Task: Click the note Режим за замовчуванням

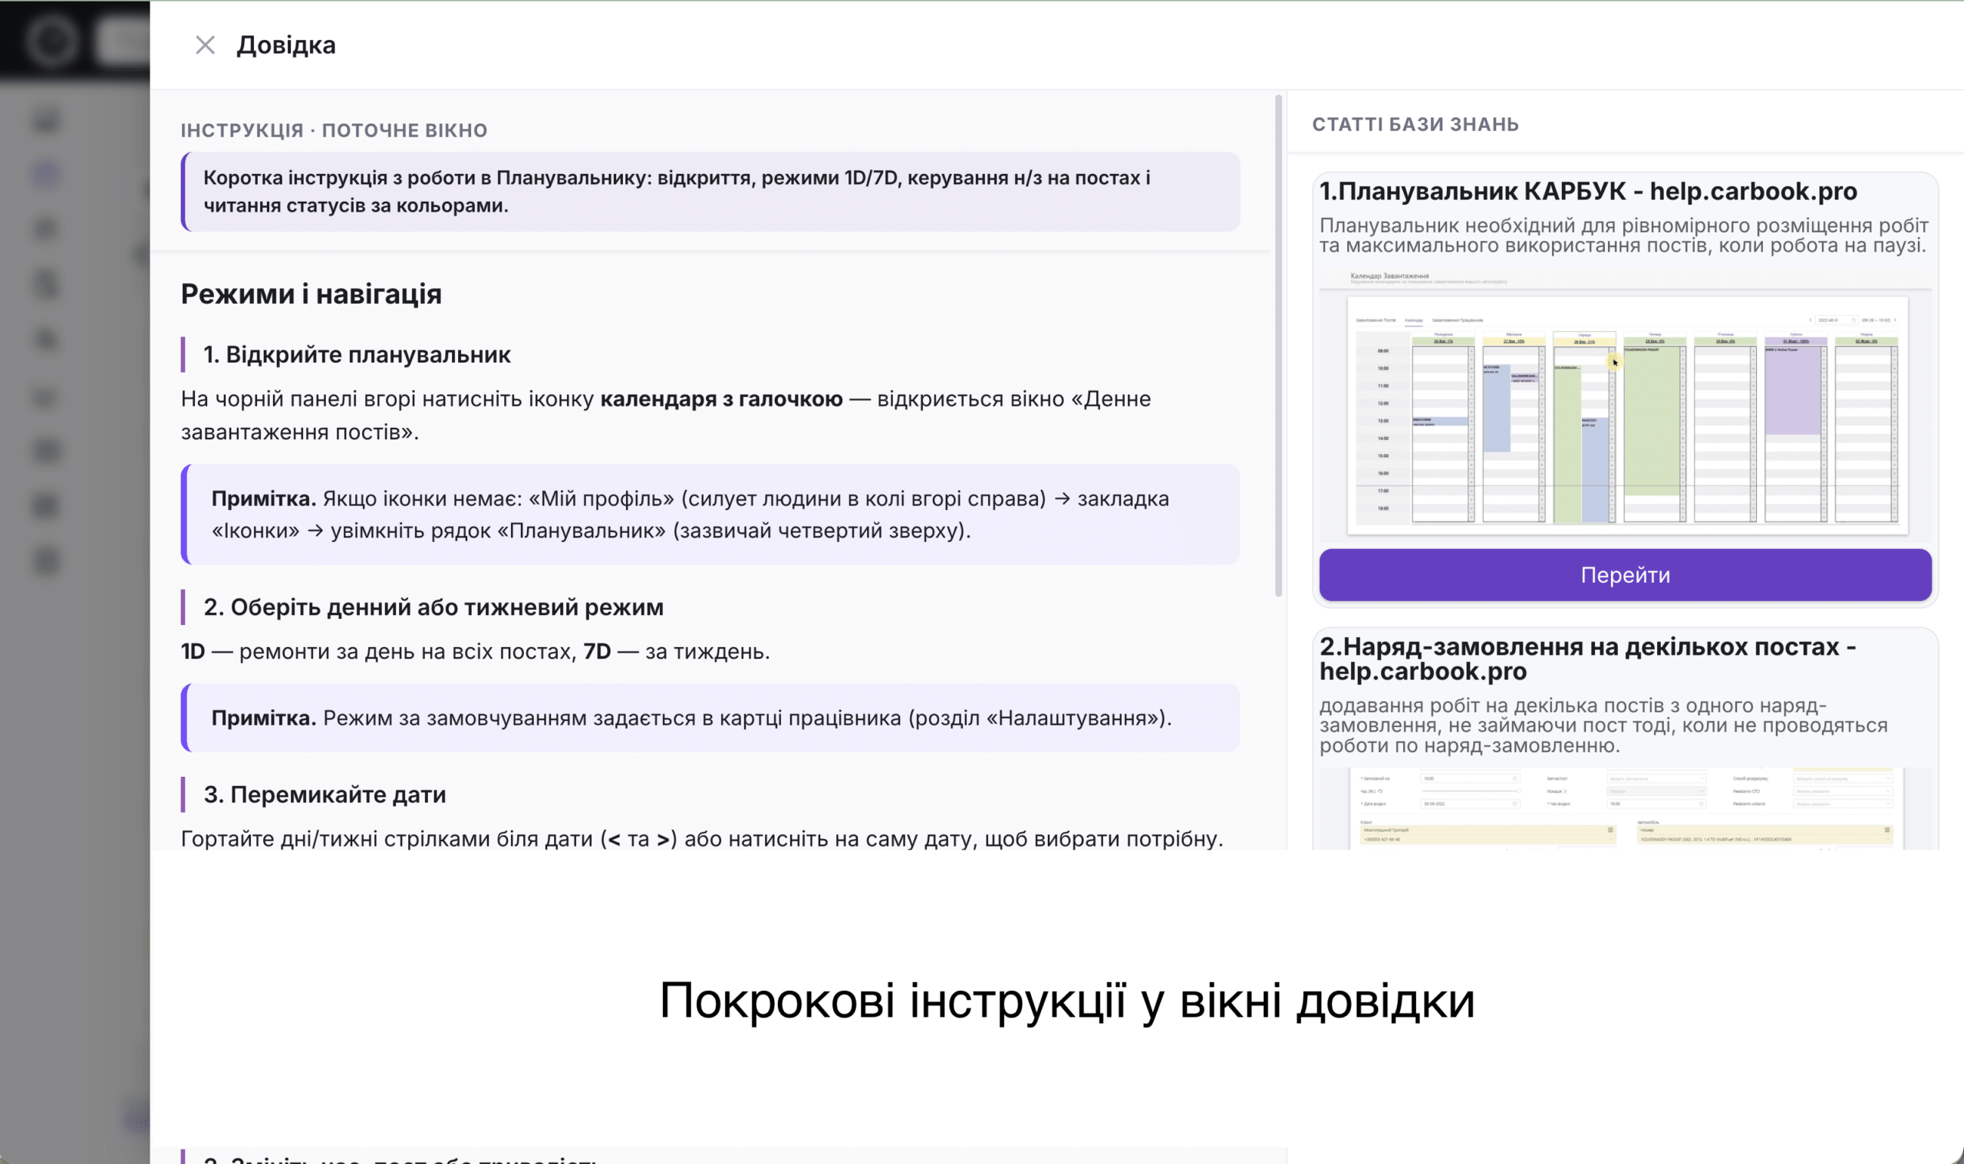Action: [x=710, y=718]
